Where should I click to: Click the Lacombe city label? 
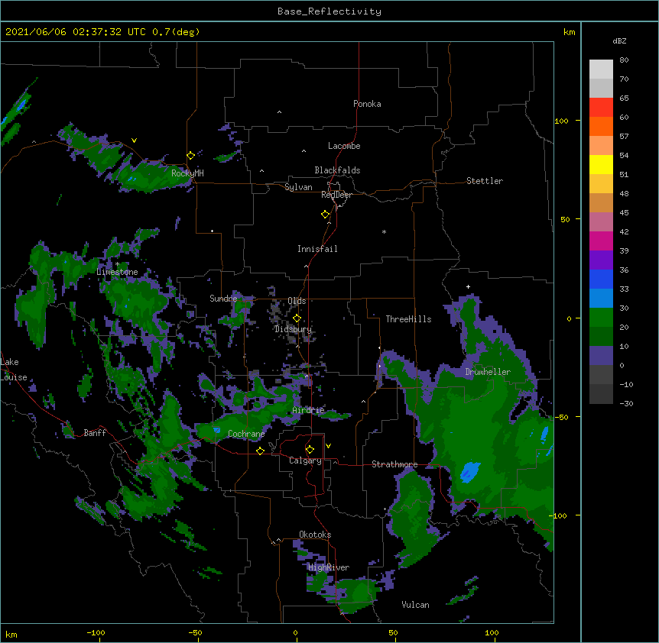(x=344, y=146)
